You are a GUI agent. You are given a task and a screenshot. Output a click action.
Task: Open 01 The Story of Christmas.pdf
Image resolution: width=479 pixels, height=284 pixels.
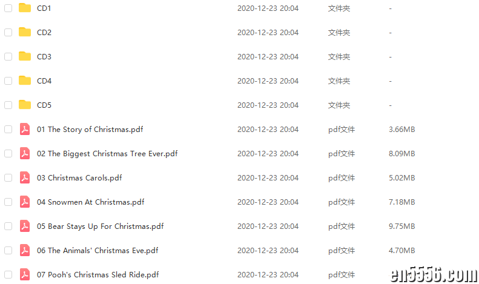pyautogui.click(x=90, y=130)
